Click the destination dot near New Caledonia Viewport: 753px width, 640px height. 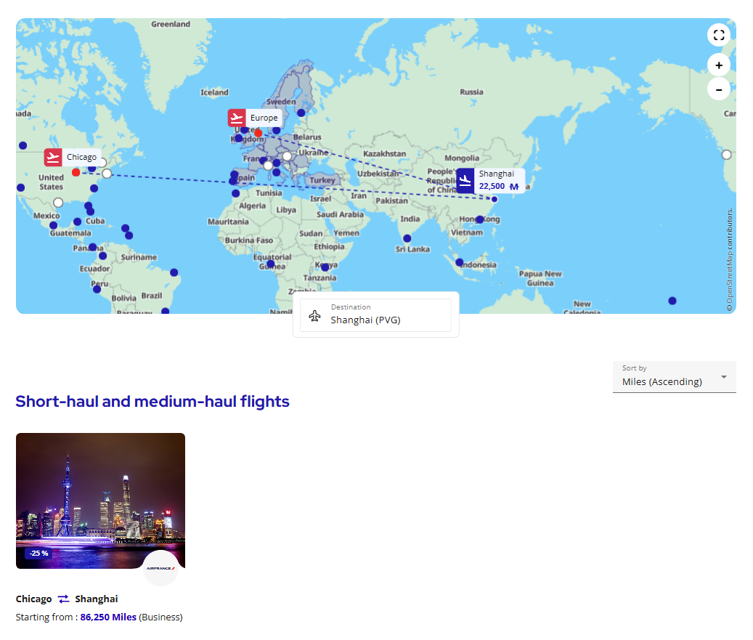[672, 301]
